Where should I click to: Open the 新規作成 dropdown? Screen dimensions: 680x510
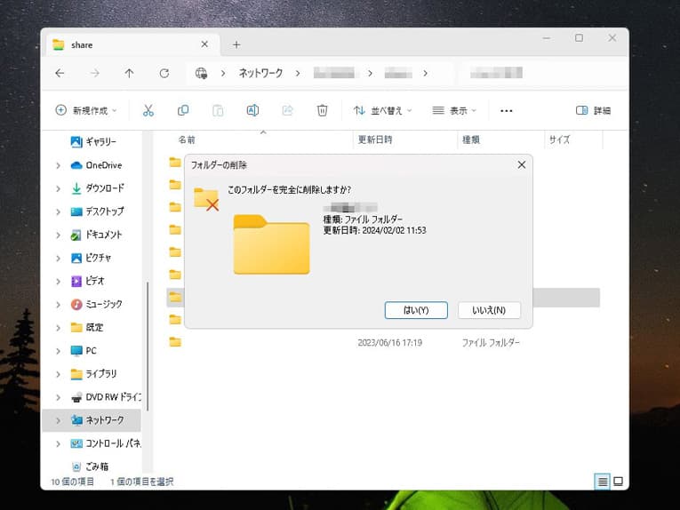86,110
